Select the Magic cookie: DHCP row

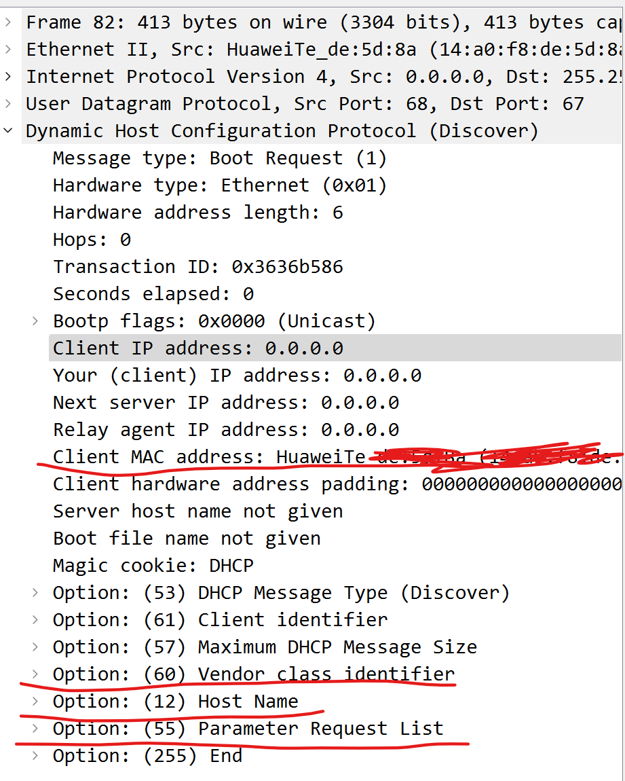click(x=153, y=566)
